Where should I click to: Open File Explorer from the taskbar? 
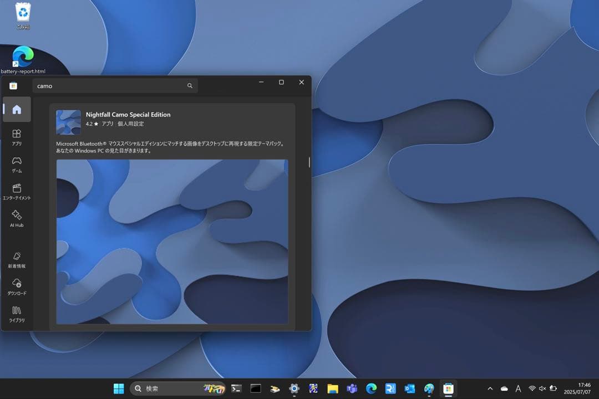pyautogui.click(x=333, y=388)
